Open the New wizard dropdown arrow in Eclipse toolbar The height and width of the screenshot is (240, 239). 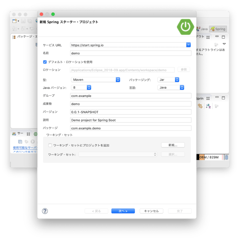click(x=18, y=21)
